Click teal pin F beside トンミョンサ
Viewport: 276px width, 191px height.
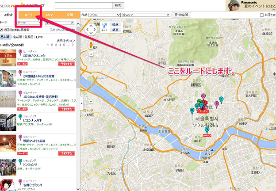pos(20,161)
